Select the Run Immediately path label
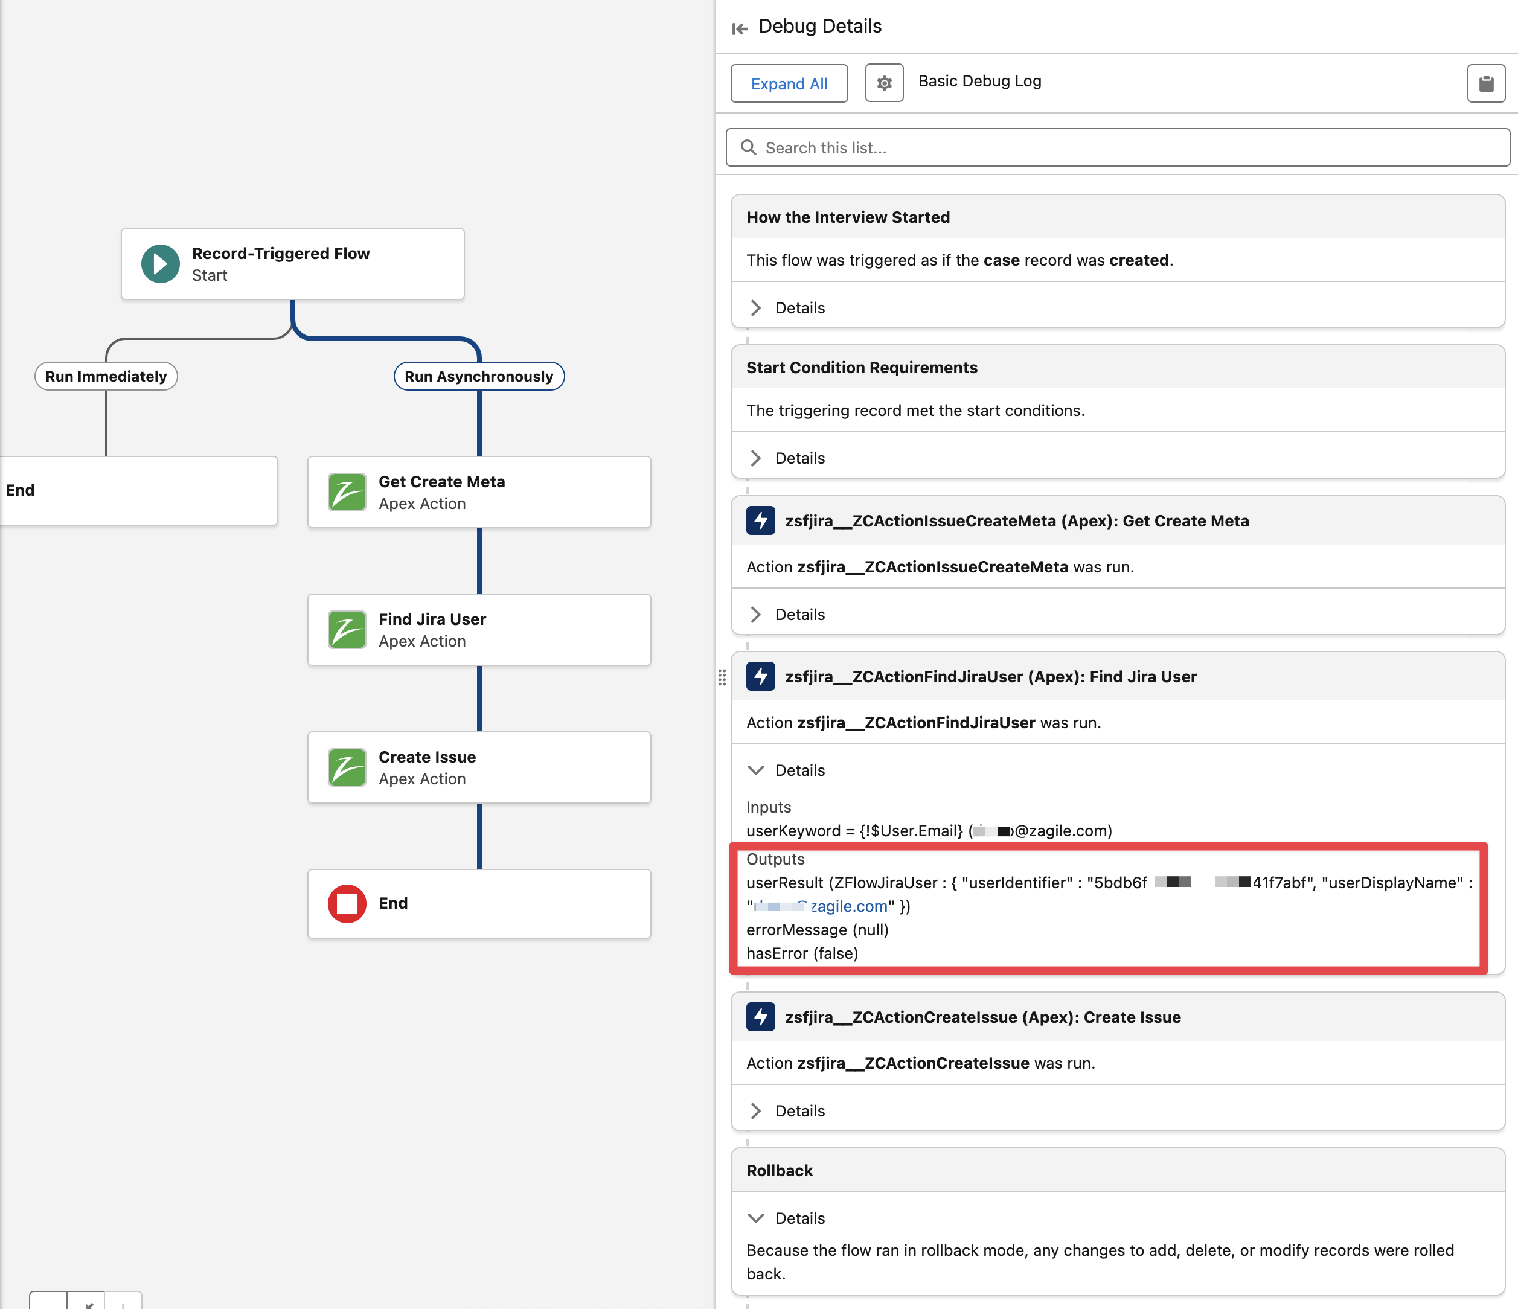This screenshot has height=1309, width=1518. tap(106, 377)
